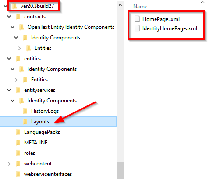
Task: Sort files by the Name column header
Action: tap(140, 7)
